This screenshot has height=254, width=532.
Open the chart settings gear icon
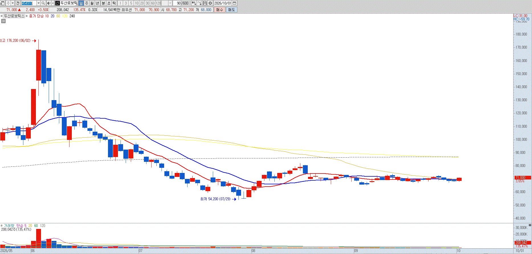coord(210,3)
